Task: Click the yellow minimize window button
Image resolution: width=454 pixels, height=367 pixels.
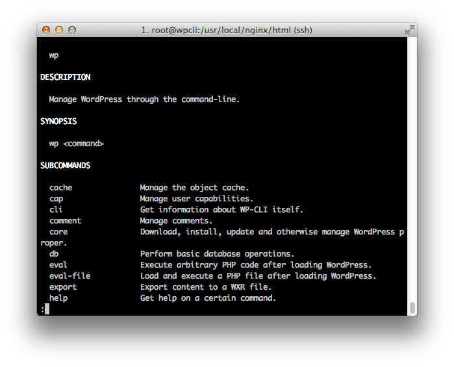Action: pyautogui.click(x=59, y=30)
